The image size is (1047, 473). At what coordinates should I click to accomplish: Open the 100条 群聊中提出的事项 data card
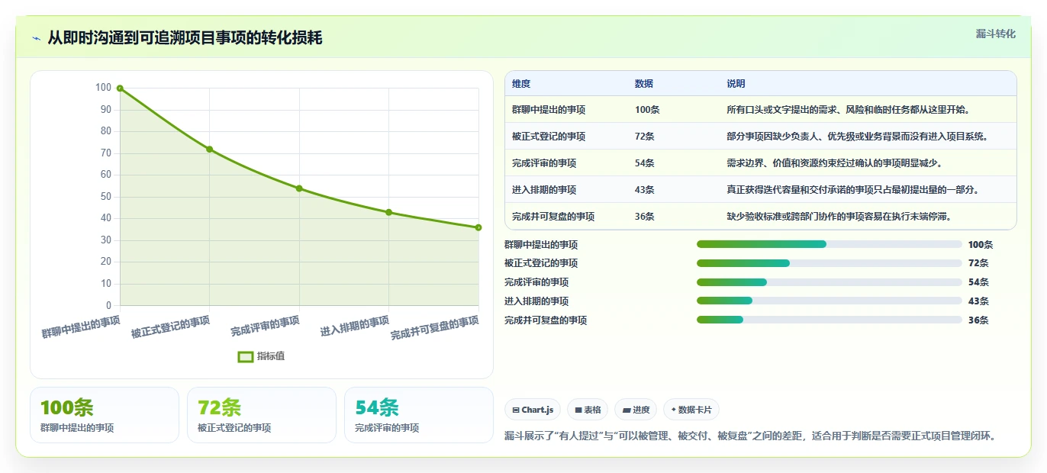(105, 415)
